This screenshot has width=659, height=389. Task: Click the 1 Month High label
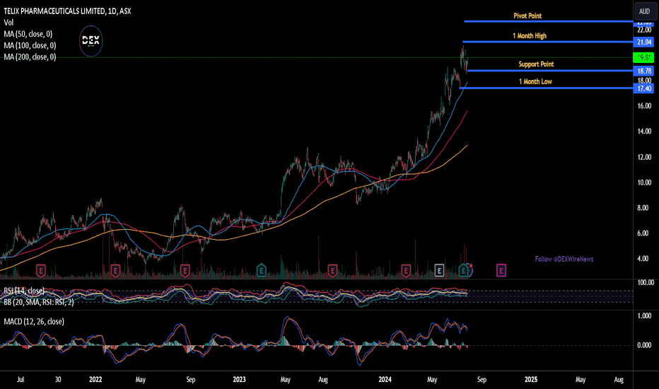(x=530, y=36)
